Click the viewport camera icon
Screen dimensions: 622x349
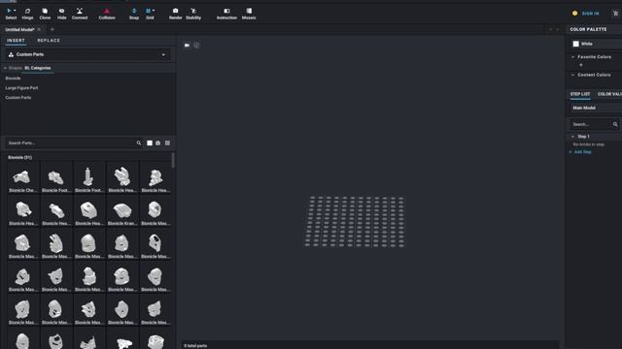click(187, 46)
